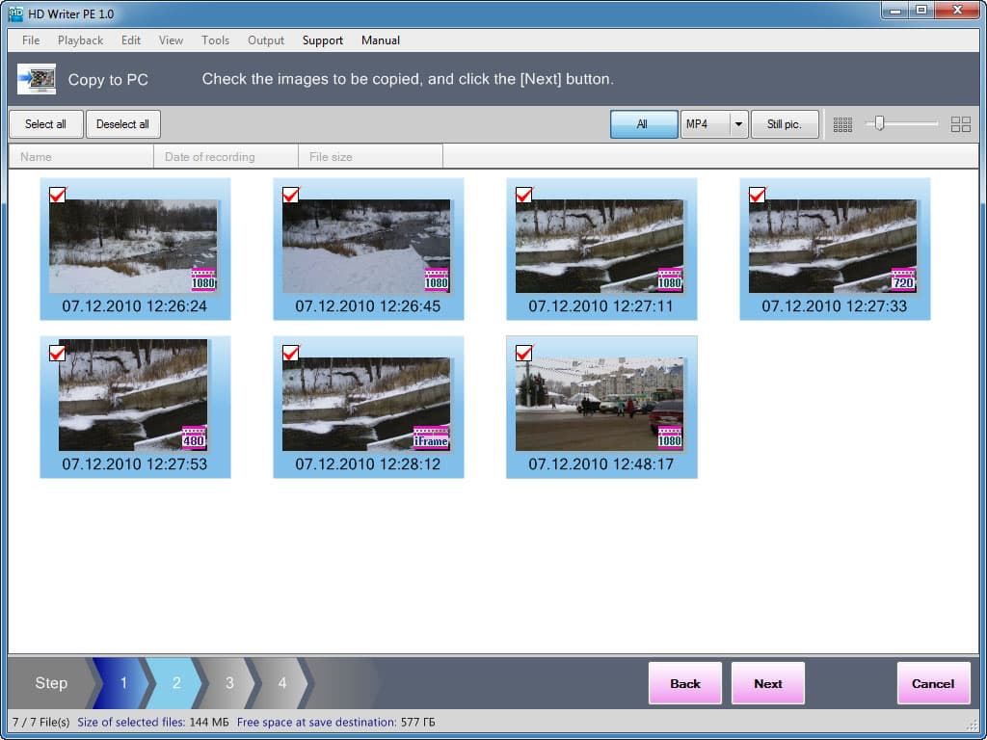Sort by the Name column header

pyautogui.click(x=81, y=157)
